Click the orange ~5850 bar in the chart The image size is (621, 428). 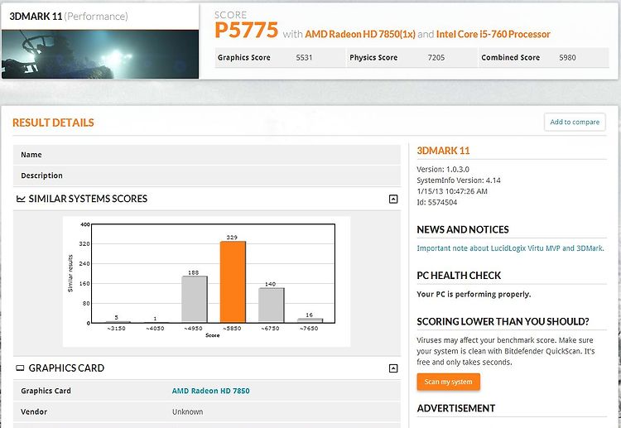233,282
